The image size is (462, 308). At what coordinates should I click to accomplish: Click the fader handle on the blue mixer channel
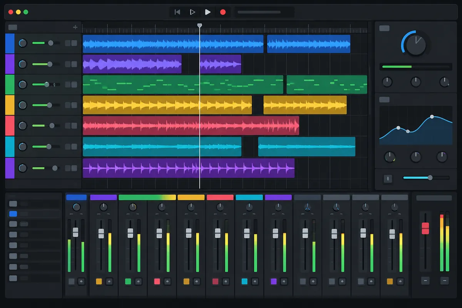pyautogui.click(x=75, y=232)
